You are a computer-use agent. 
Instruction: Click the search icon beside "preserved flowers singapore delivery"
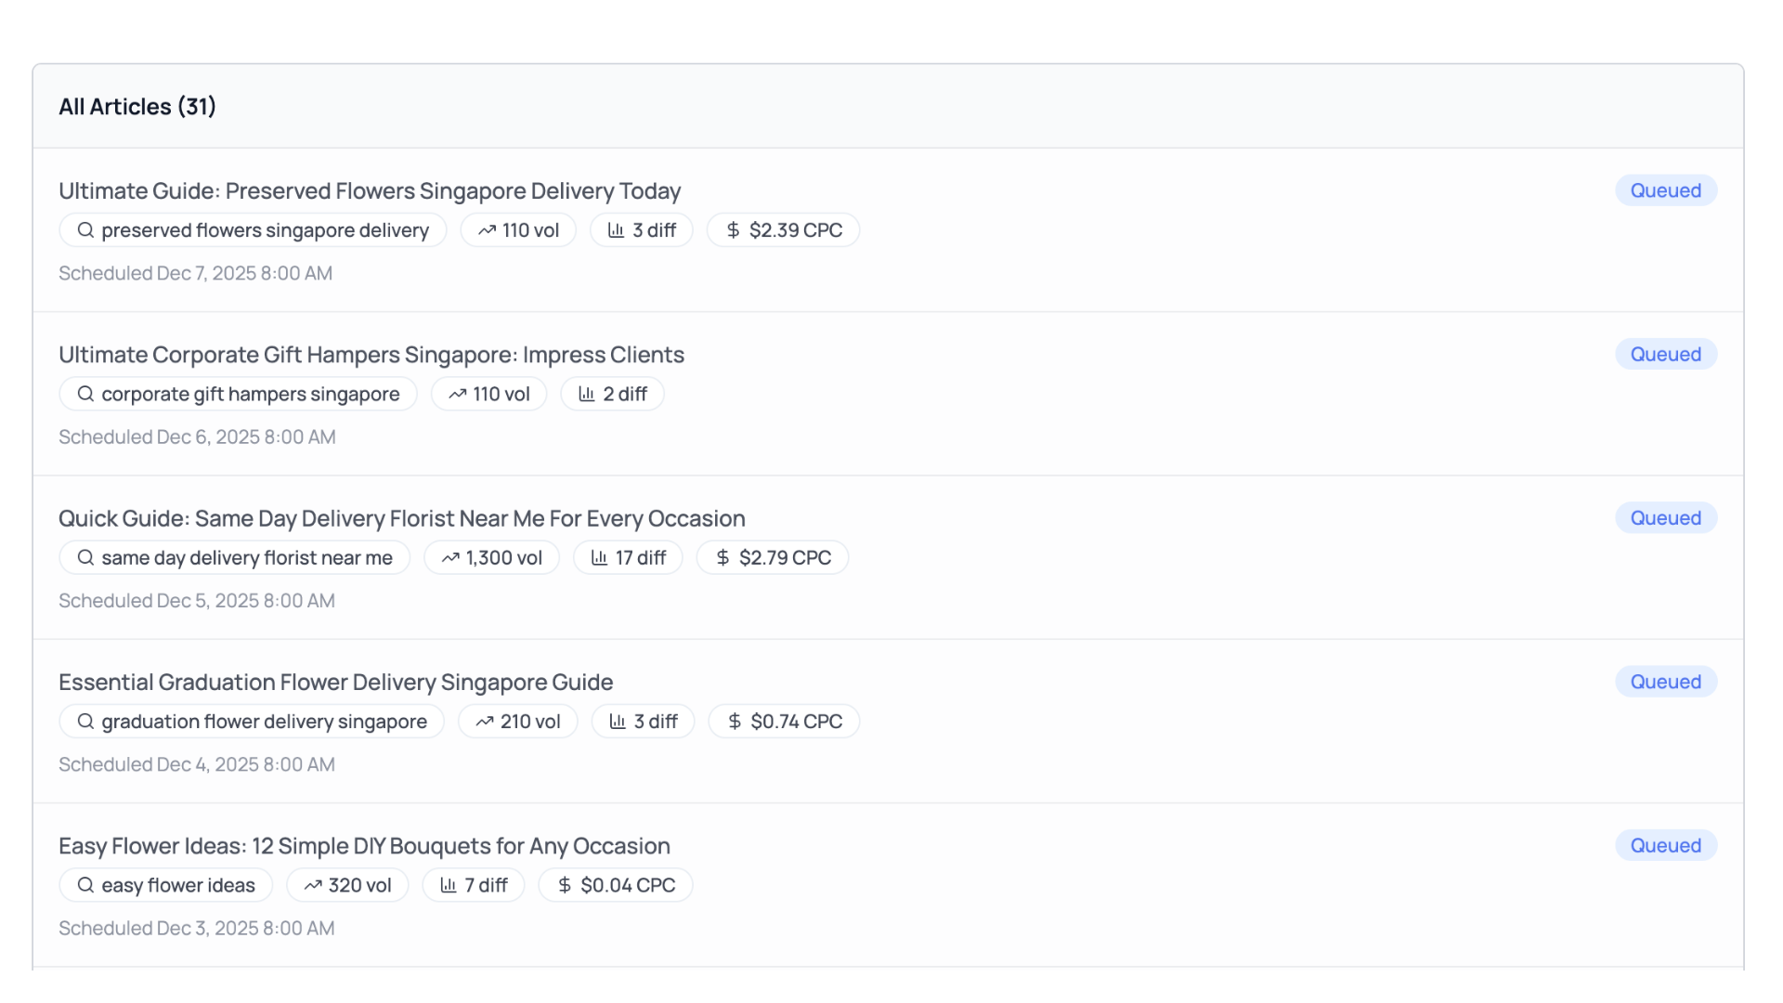(x=85, y=229)
